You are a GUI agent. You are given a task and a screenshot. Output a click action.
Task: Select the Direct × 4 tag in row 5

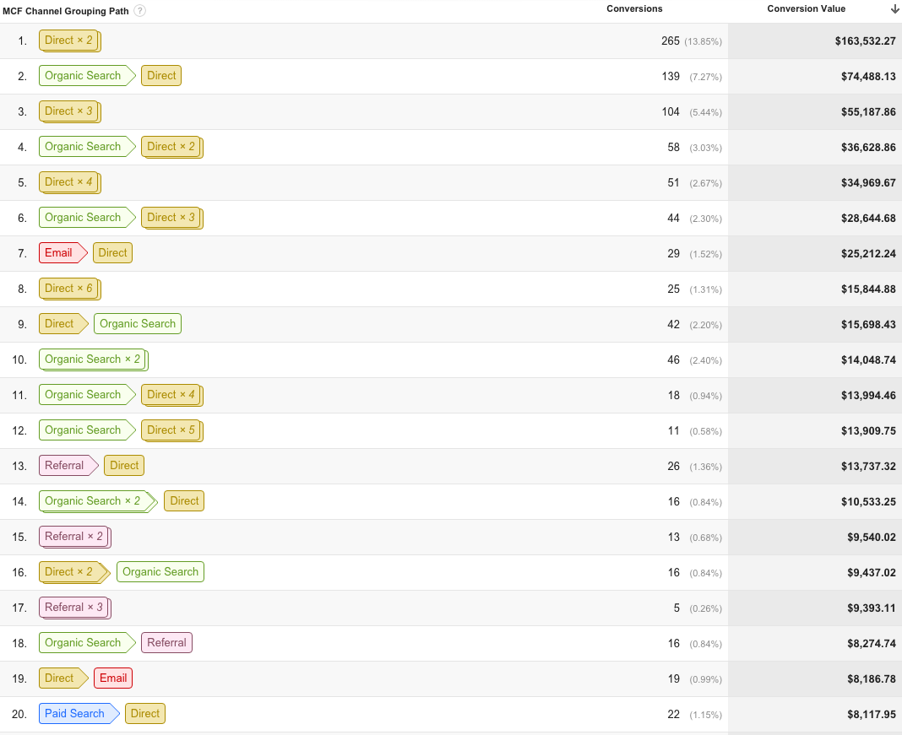coord(69,182)
